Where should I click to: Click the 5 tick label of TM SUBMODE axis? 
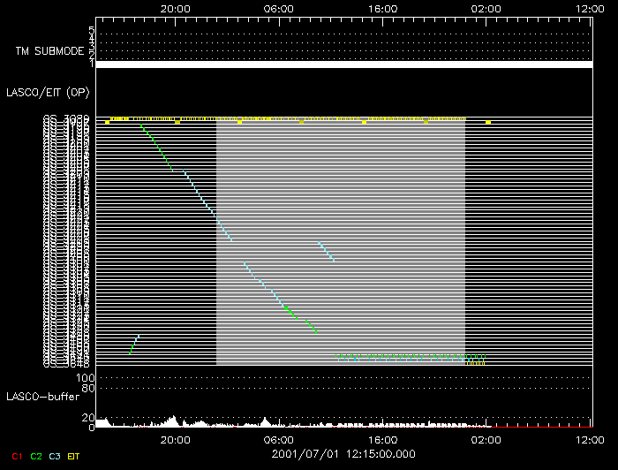(x=92, y=30)
